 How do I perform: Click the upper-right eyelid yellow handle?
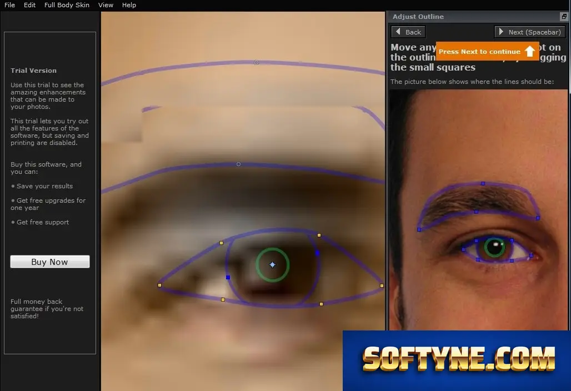(319, 235)
